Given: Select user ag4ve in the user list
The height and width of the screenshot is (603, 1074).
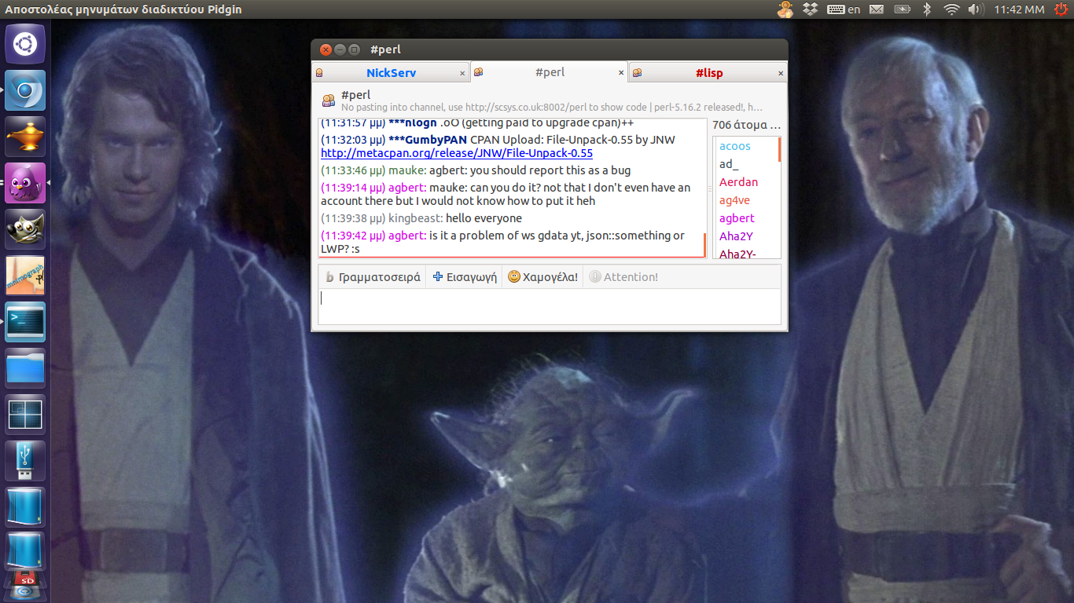Looking at the screenshot, I should coord(734,200).
